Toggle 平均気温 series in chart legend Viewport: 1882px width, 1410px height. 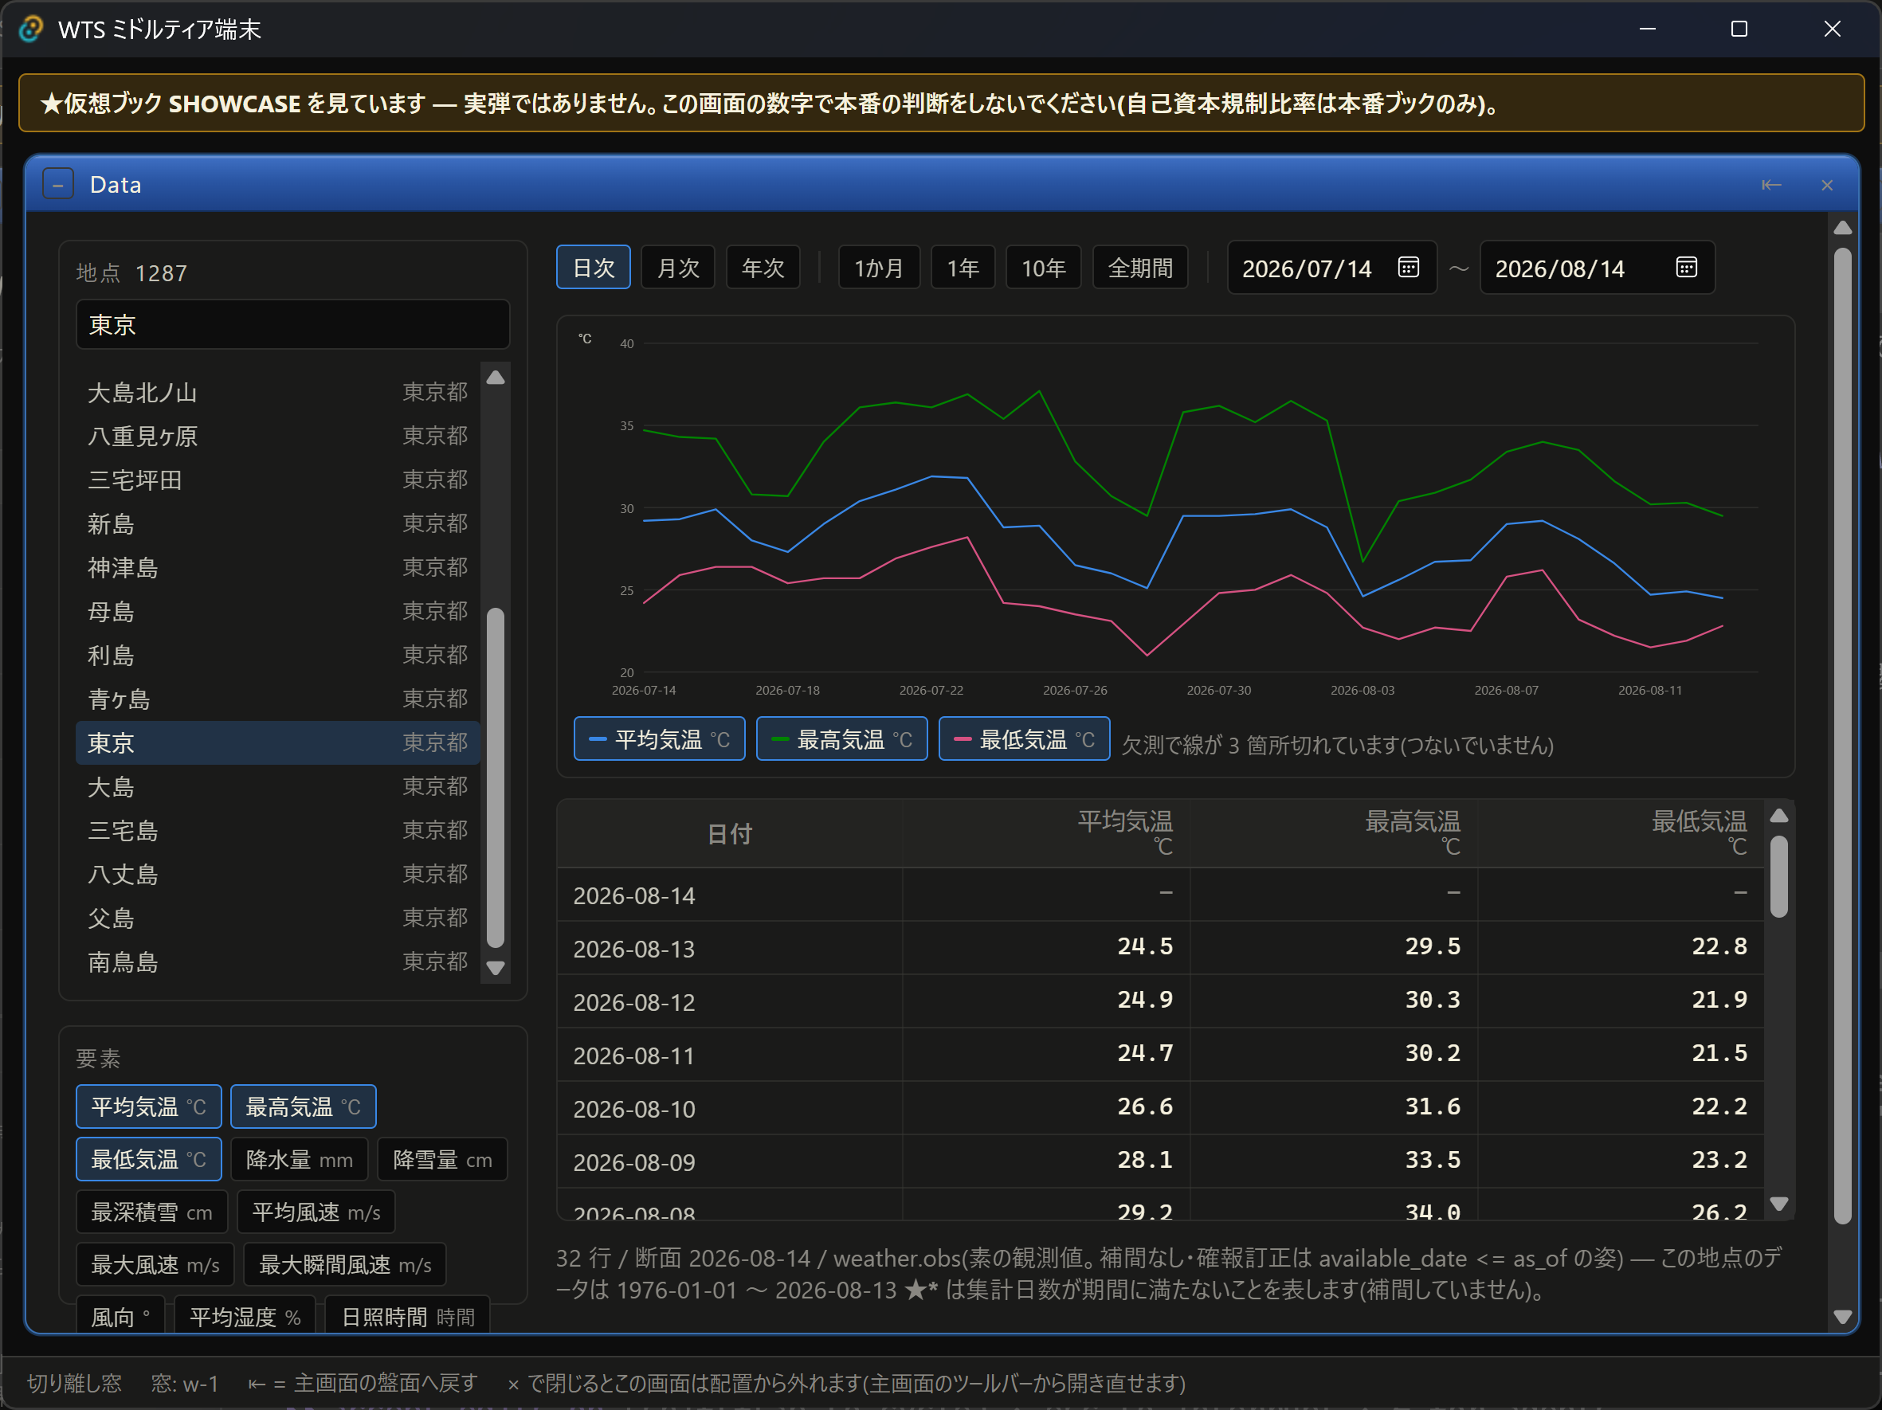(660, 739)
